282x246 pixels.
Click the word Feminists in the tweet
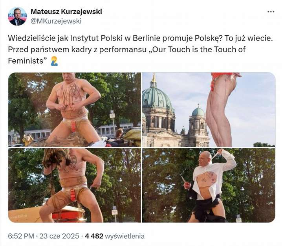[26, 61]
